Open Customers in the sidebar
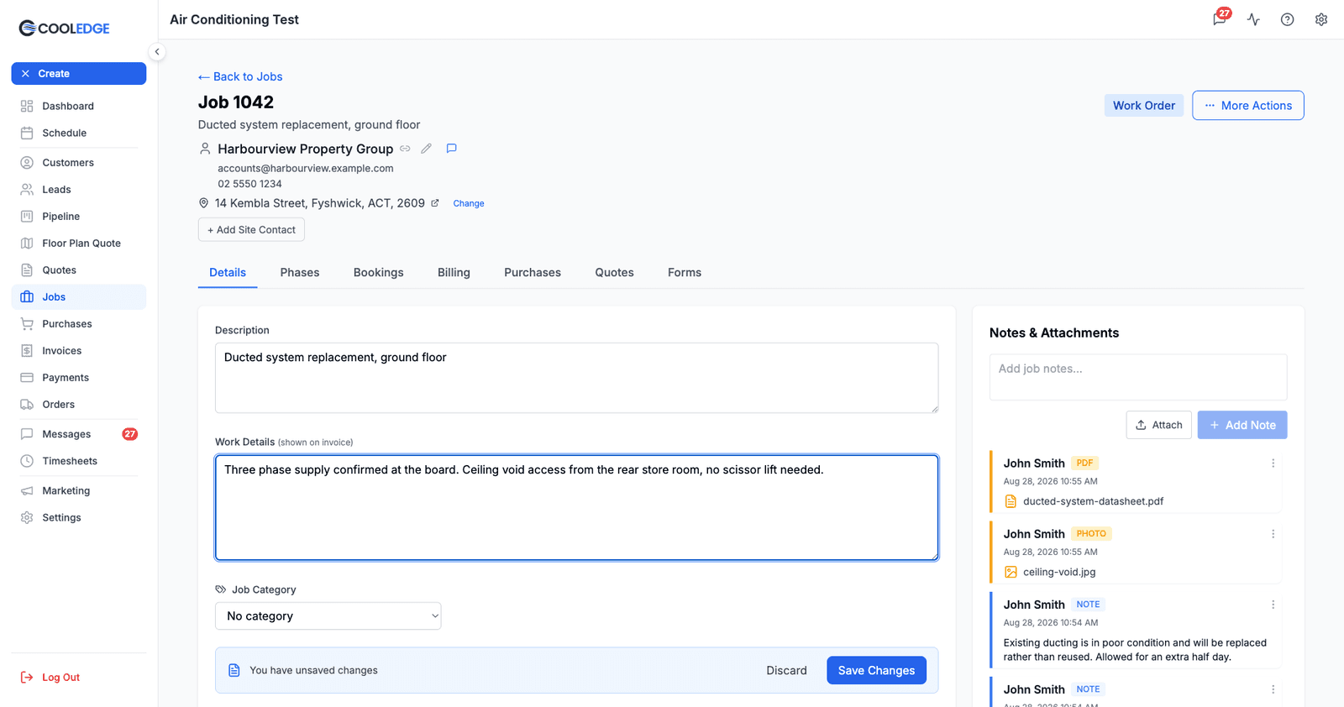1344x707 pixels. (79, 163)
